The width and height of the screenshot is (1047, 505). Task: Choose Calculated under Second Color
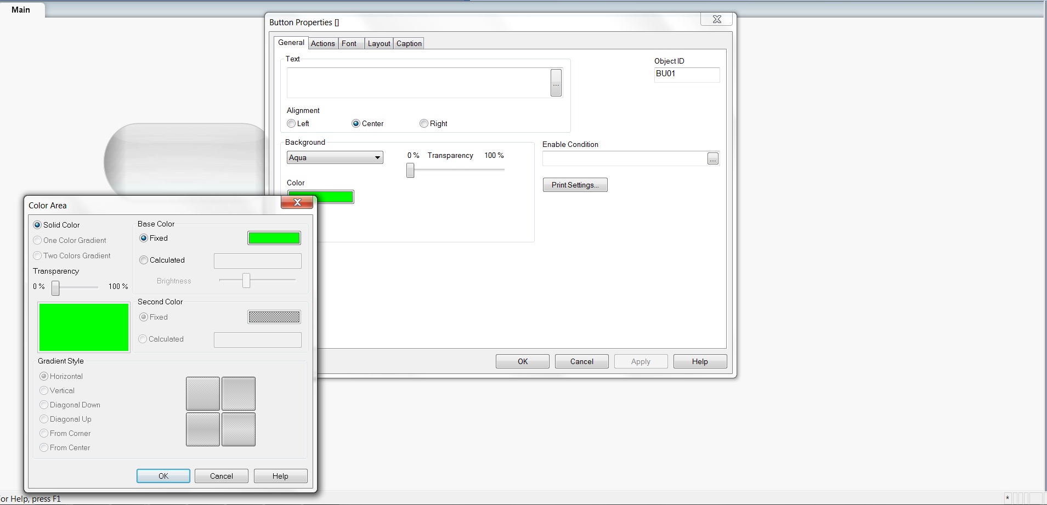pyautogui.click(x=161, y=339)
